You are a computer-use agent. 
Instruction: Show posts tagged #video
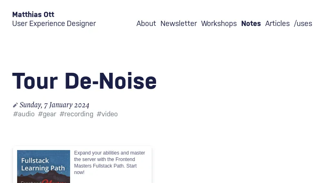(x=107, y=114)
